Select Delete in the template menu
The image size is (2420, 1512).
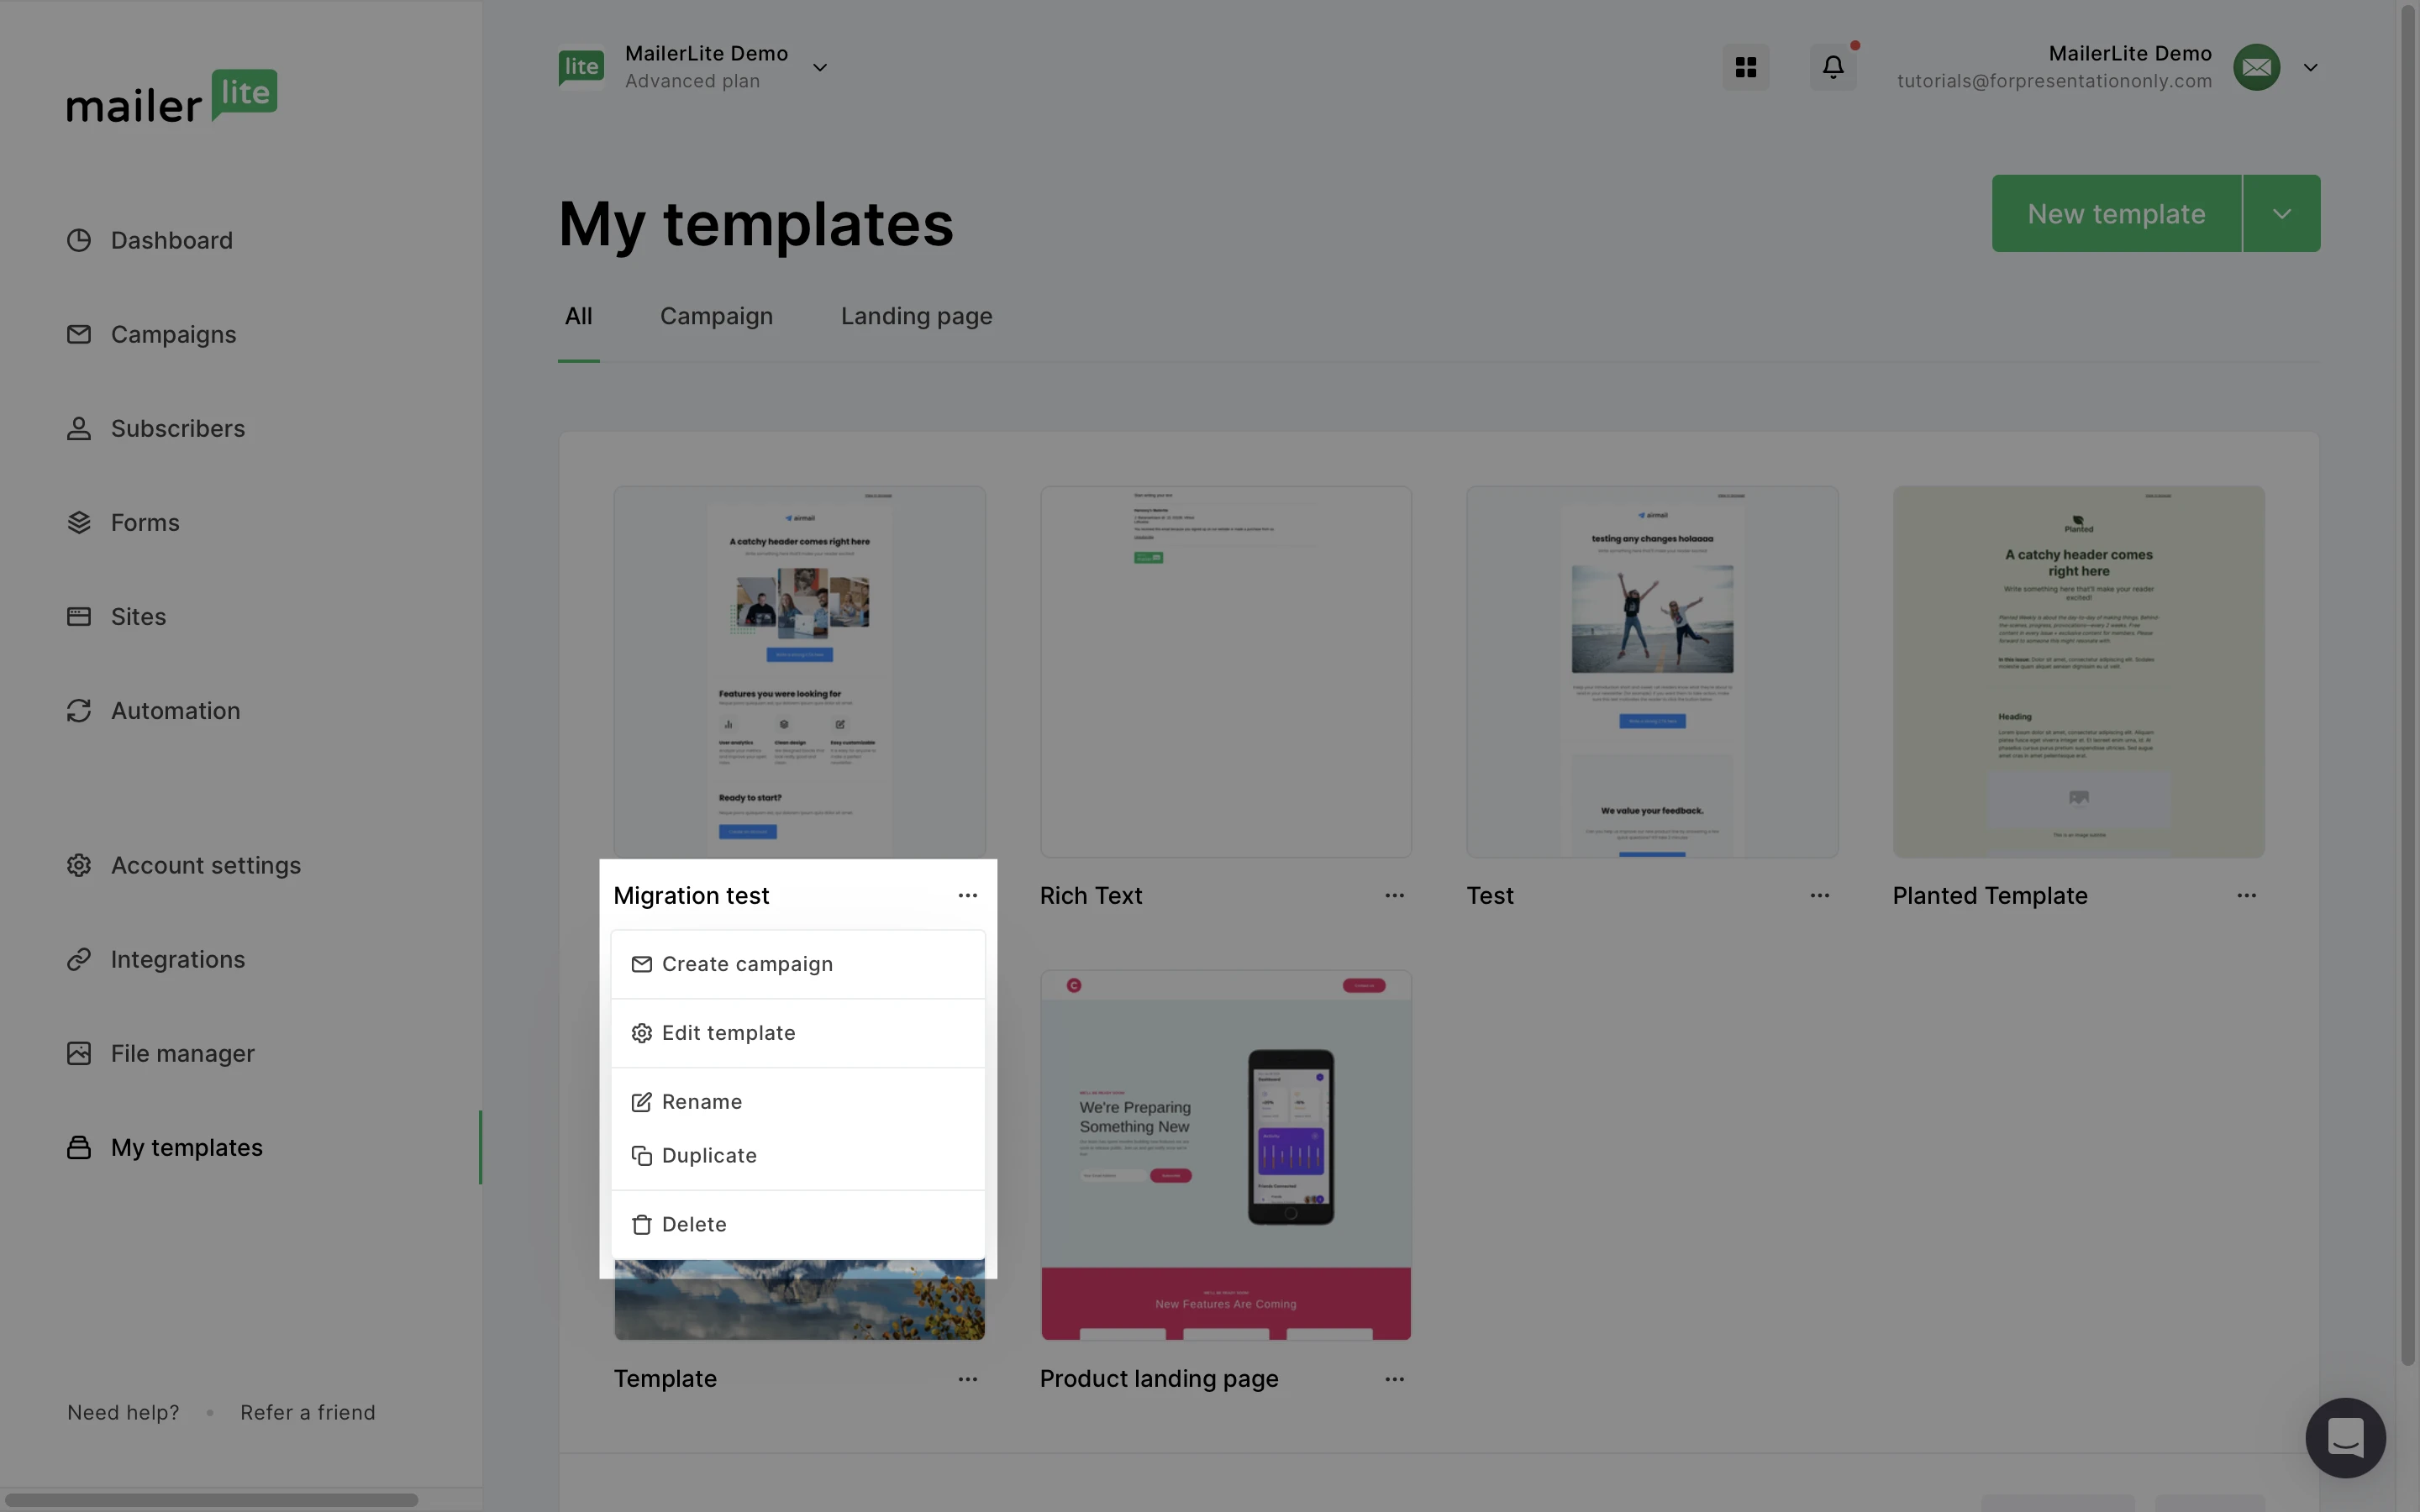coord(693,1225)
